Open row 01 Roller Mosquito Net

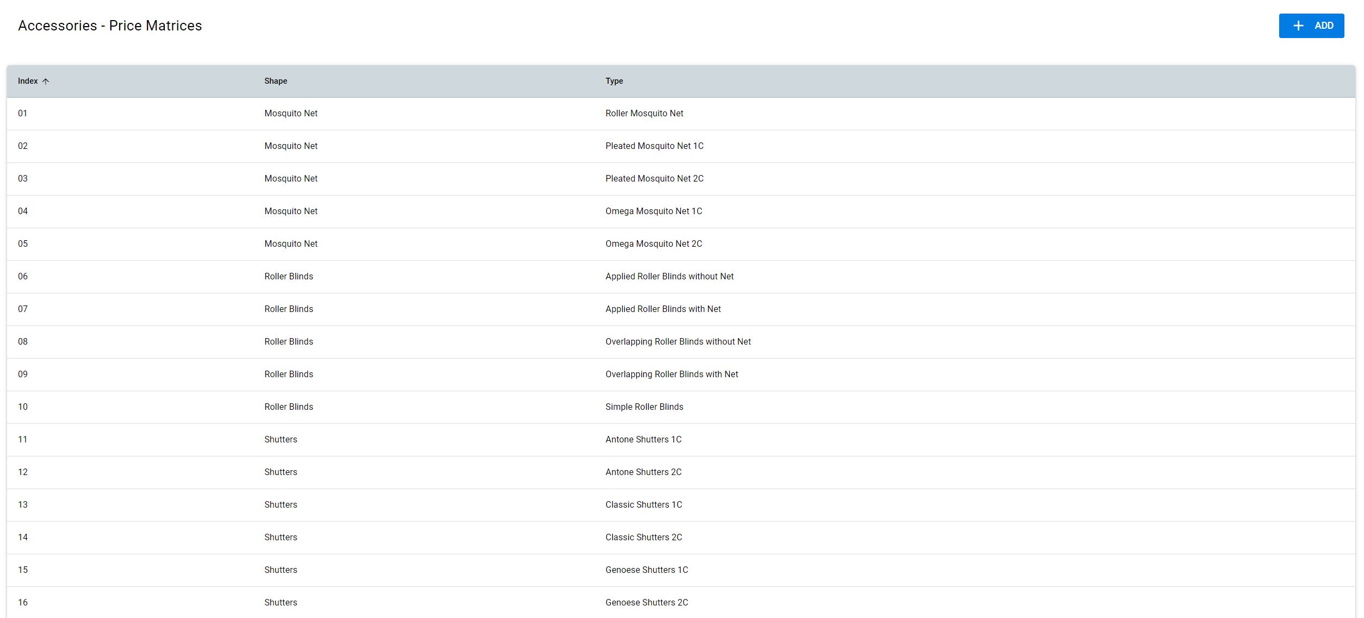(644, 114)
